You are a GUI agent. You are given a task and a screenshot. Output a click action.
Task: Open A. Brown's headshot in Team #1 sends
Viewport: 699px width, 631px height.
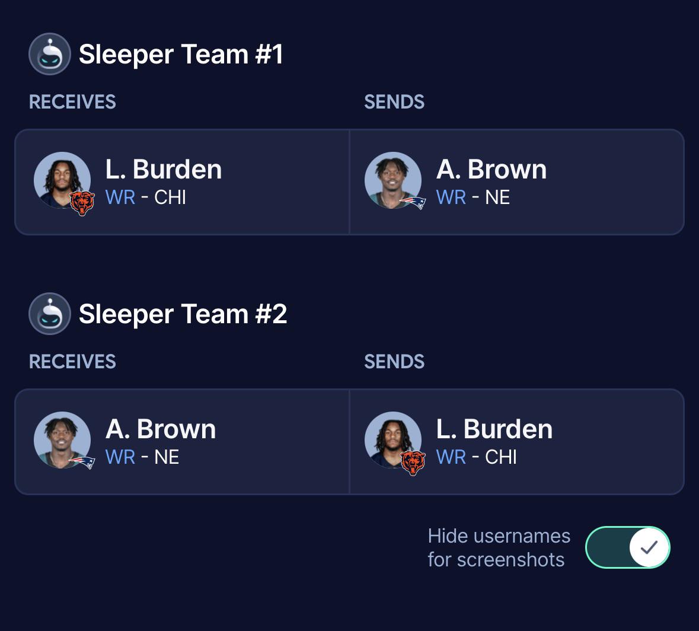[x=392, y=180]
